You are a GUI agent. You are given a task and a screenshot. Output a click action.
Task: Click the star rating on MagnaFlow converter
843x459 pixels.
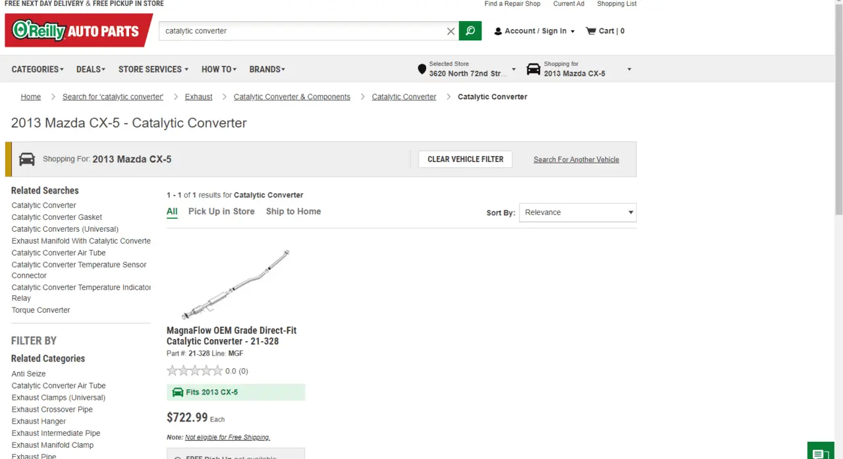pos(195,371)
